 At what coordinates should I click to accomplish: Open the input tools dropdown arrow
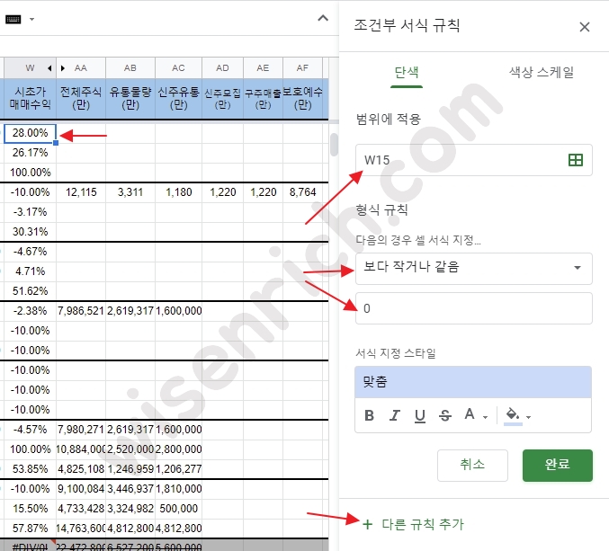click(x=31, y=19)
